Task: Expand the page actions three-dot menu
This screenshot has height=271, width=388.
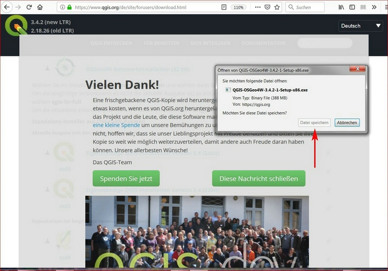Action: pos(257,7)
